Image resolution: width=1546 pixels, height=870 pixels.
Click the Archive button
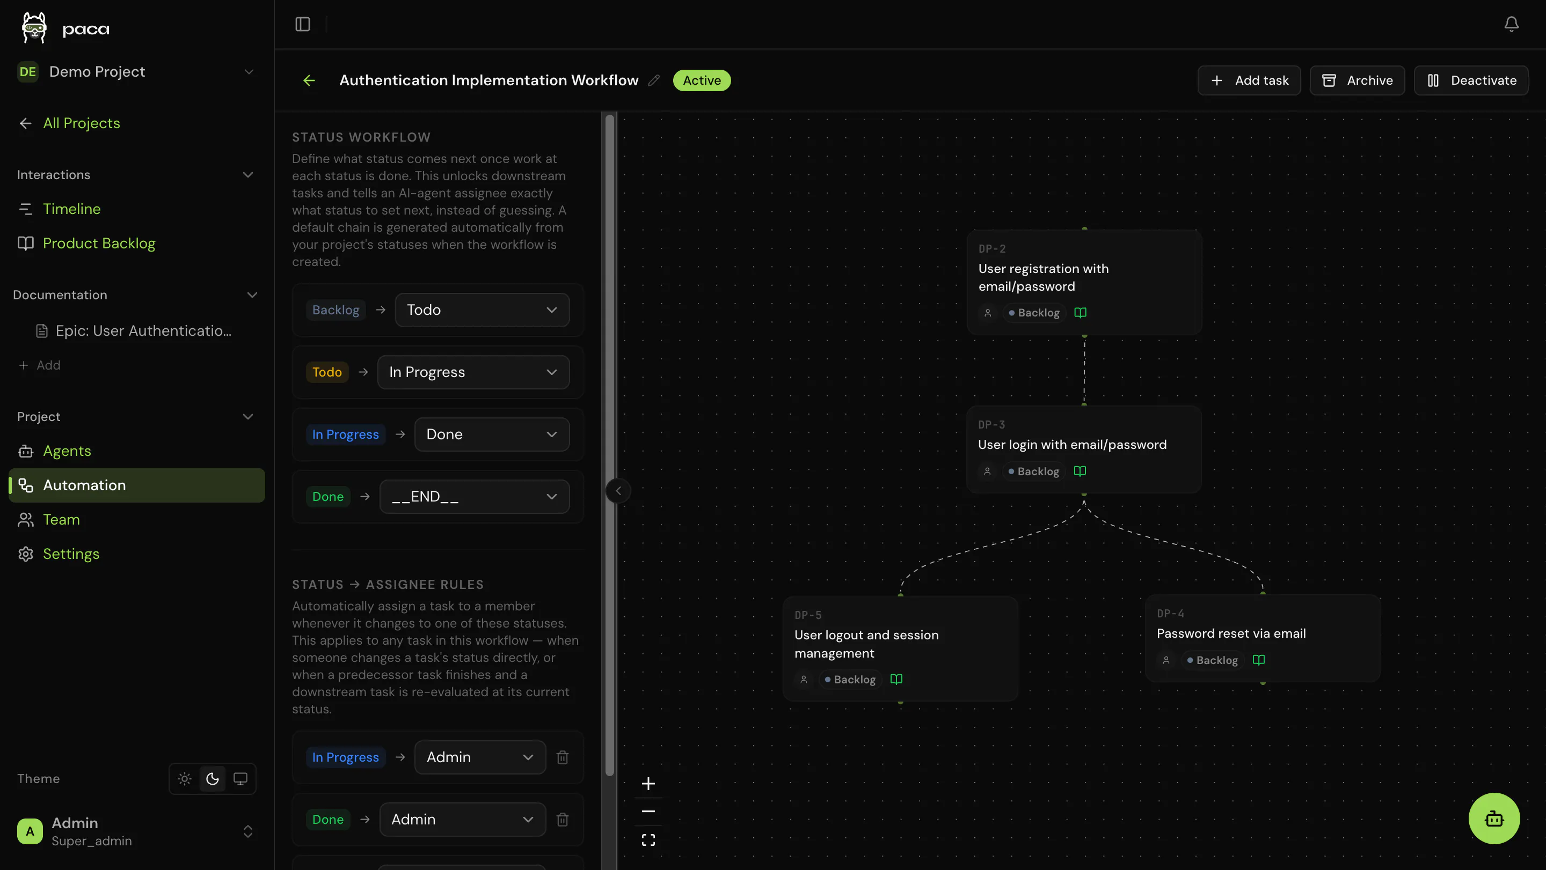pyautogui.click(x=1357, y=80)
